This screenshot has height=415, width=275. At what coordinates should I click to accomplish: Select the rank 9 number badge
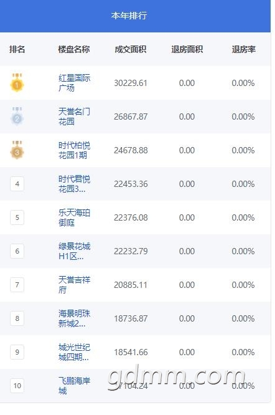pyautogui.click(x=17, y=352)
